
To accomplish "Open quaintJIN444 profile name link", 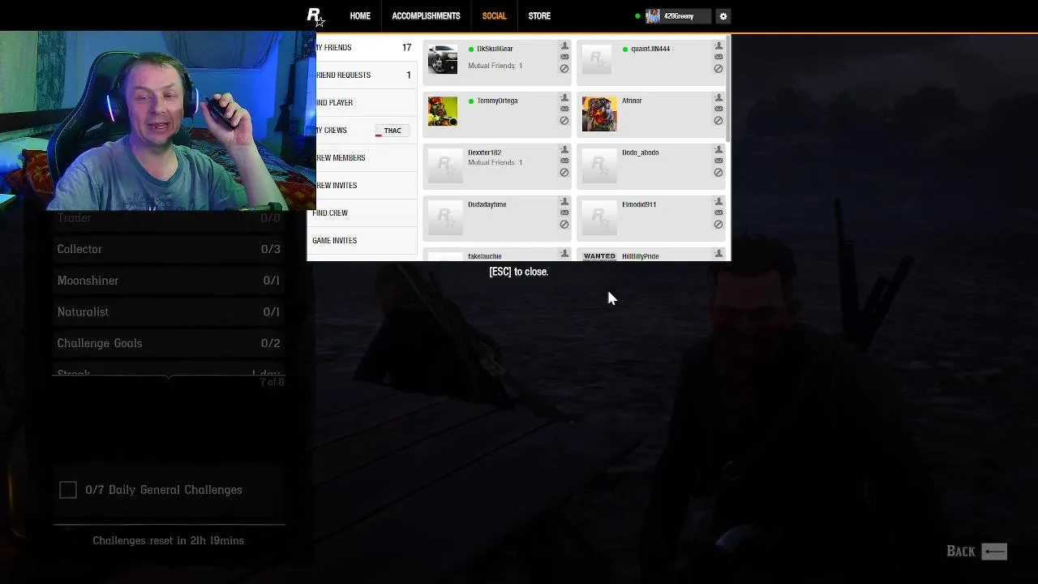I will 650,49.
